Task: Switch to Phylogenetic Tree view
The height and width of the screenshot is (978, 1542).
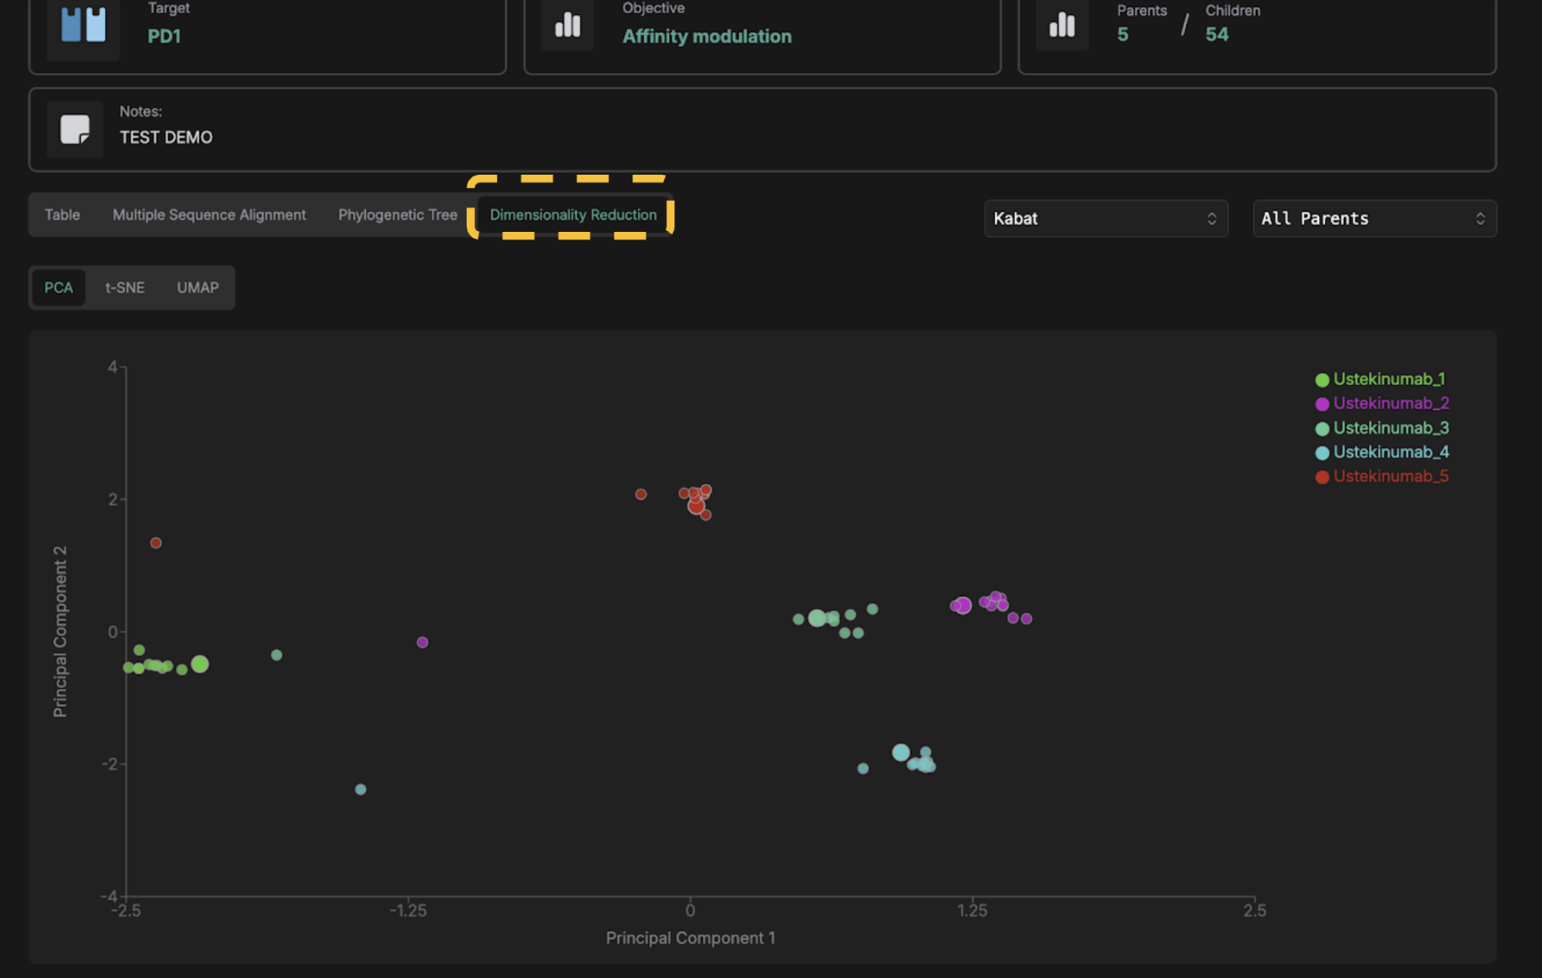Action: pos(397,215)
